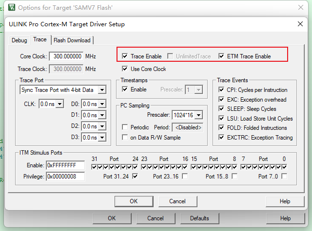This screenshot has width=312, height=231.
Task: Uncheck SLEEP: Sleep Cycles event
Action: point(221,109)
